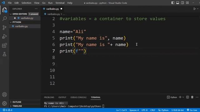Click terminal output My name is Ali
Viewport: 200px width, 112px height.
tap(54, 103)
